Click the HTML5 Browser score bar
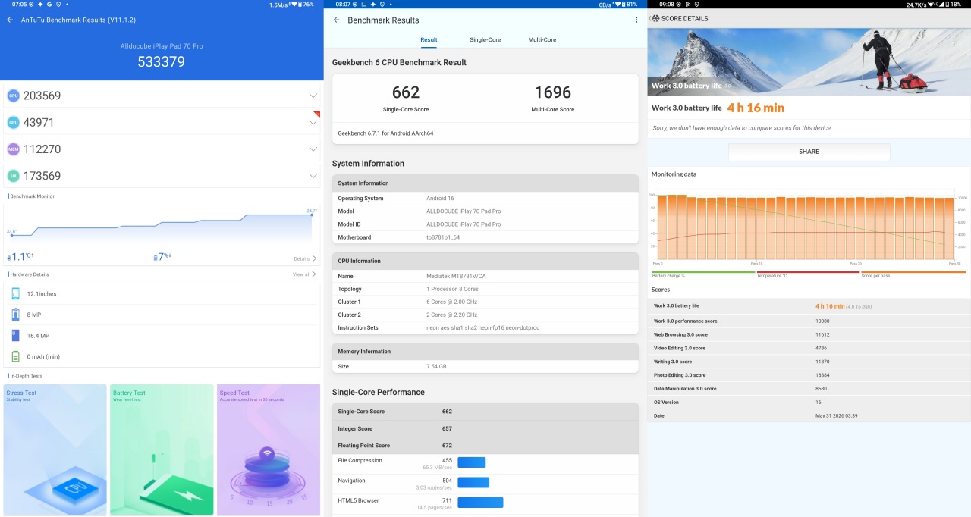Image resolution: width=971 pixels, height=517 pixels. 480,502
